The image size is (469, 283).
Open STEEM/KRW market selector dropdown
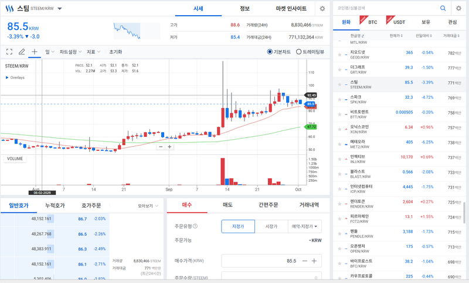(x=60, y=9)
